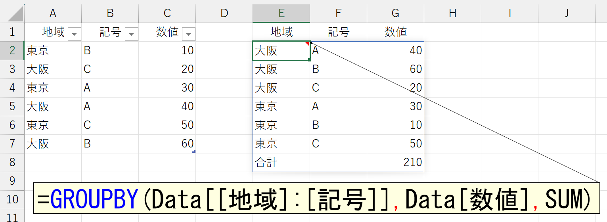
Task: Click the 記号 header in cell F1
Action: pyautogui.click(x=339, y=32)
